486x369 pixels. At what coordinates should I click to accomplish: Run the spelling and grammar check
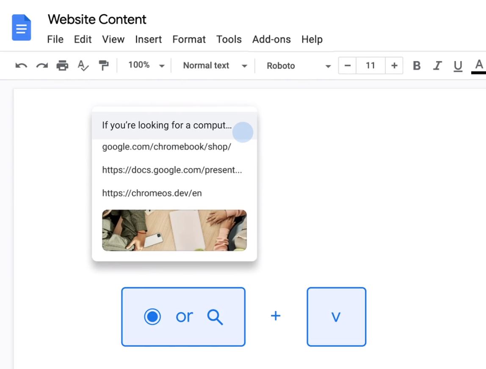point(83,66)
